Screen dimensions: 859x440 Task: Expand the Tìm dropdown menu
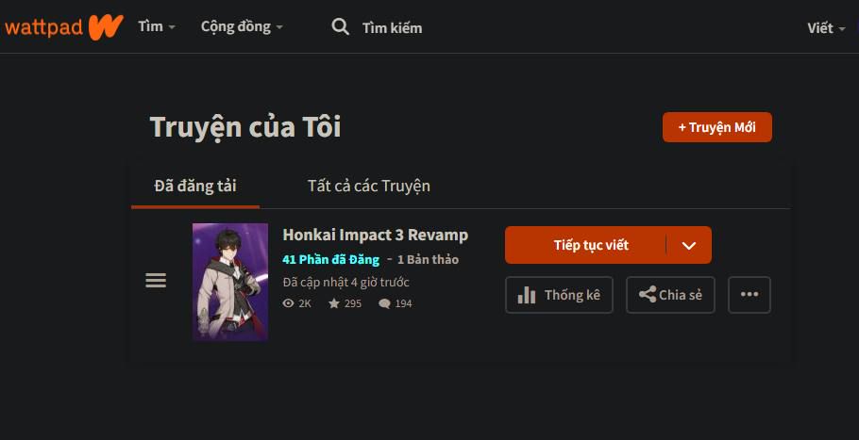pos(157,26)
